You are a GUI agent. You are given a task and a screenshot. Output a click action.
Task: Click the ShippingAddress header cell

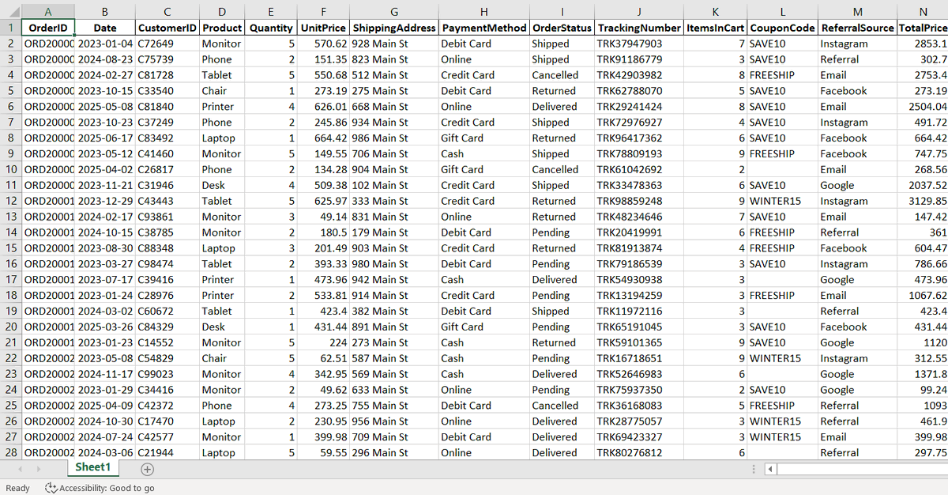pyautogui.click(x=394, y=28)
